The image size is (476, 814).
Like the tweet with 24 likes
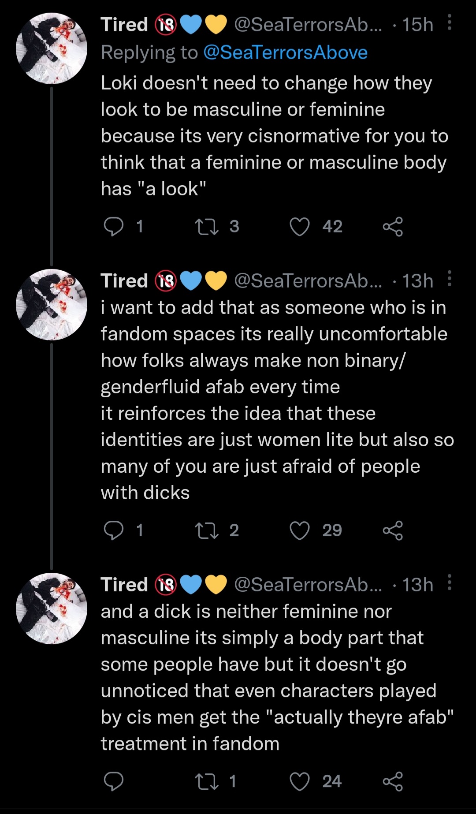(x=299, y=781)
